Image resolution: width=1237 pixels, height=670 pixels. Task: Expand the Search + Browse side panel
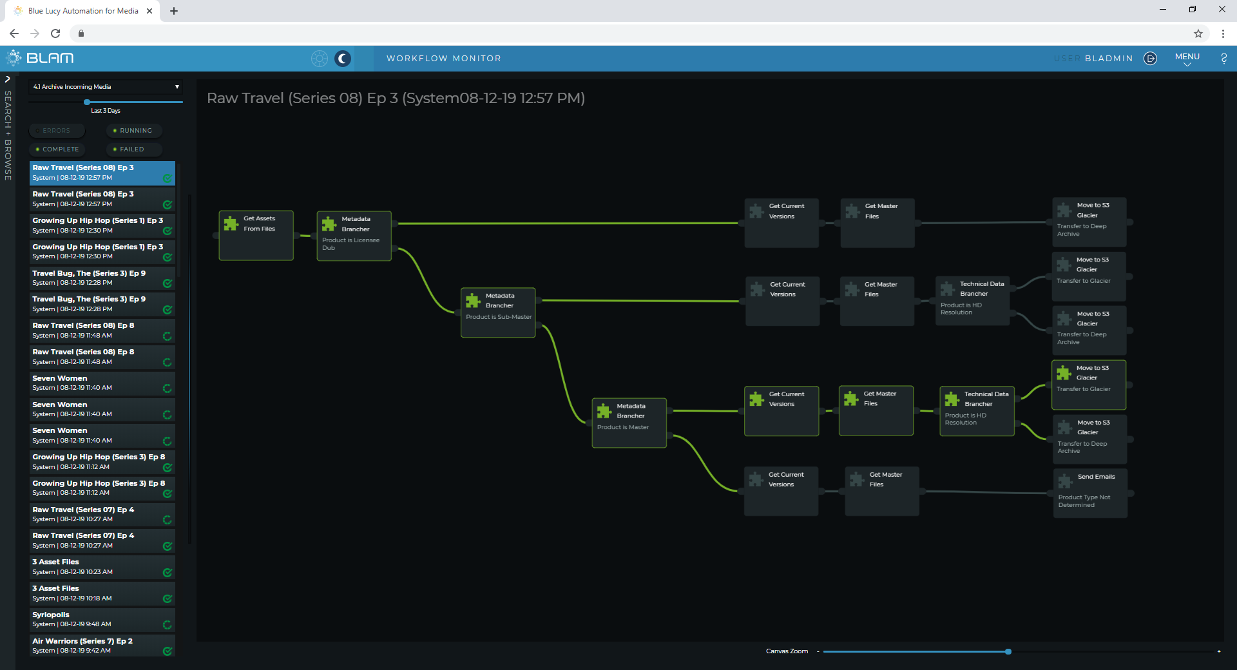pos(8,79)
